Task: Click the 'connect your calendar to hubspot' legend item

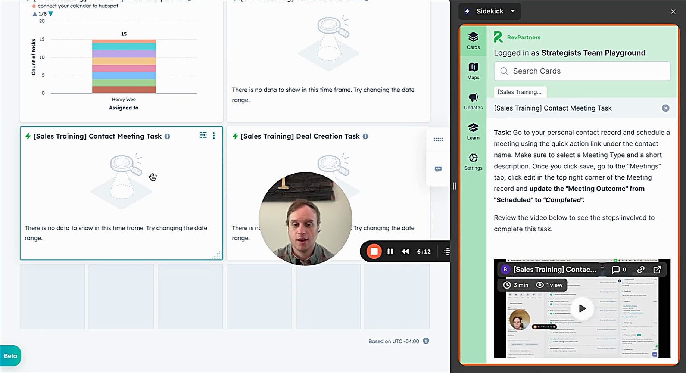Action: [75, 6]
